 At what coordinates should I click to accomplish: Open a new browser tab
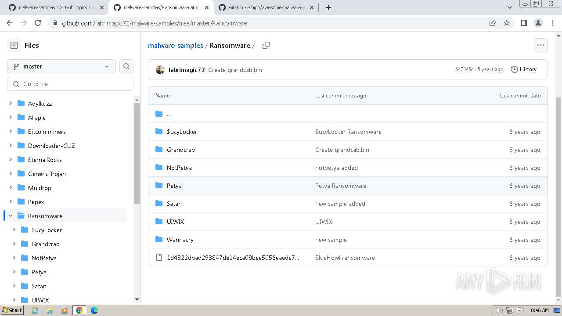(x=328, y=7)
